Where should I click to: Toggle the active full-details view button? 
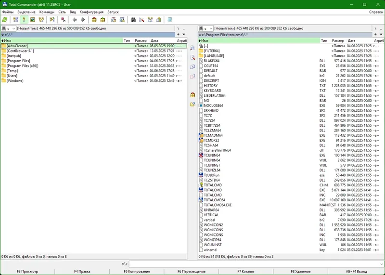coord(24,20)
